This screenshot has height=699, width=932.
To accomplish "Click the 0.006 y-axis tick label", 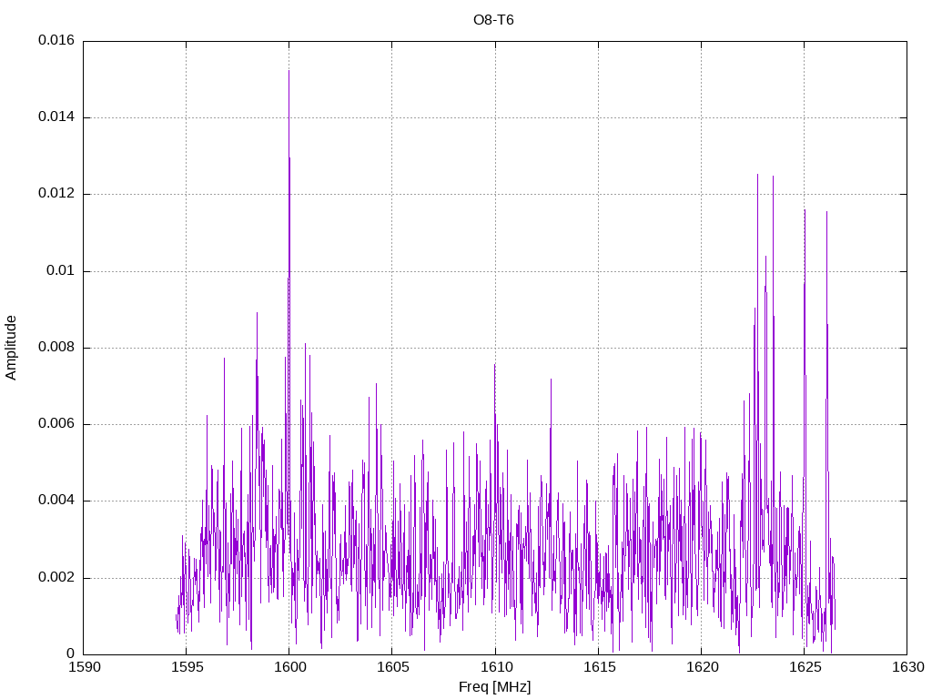I will [56, 424].
